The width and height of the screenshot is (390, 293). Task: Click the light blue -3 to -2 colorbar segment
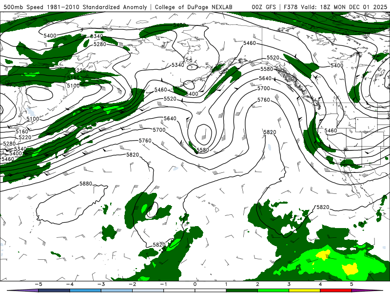[117, 291]
